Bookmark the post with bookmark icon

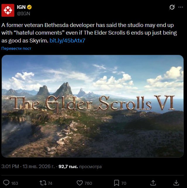tap(116, 183)
